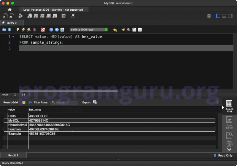Toggle continue on error option

pyautogui.click(x=43, y=30)
